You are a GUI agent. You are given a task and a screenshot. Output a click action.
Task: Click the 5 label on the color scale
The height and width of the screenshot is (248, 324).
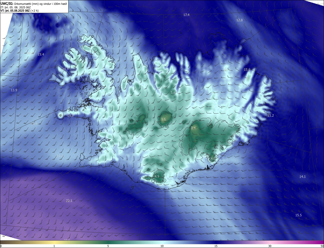coord(108,246)
